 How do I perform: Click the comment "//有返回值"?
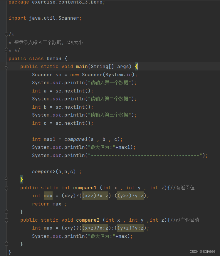[182, 188]
